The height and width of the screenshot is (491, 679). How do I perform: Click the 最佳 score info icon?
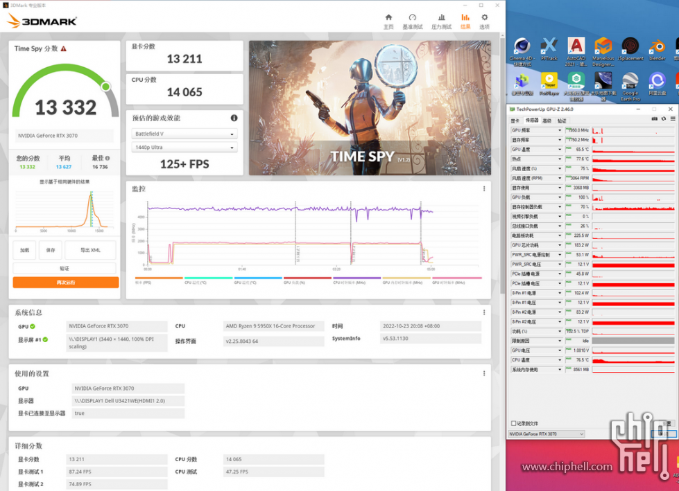point(108,158)
